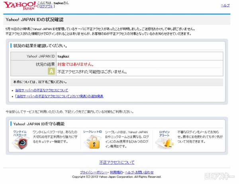
Task: Open the ヘルプ help link
Action: pos(225,6)
